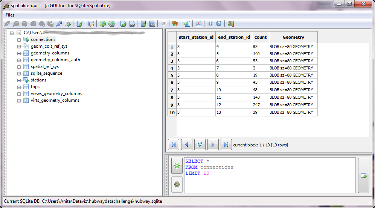Go to the next result block
Viewport: 375px width, 208px height.
[213, 145]
